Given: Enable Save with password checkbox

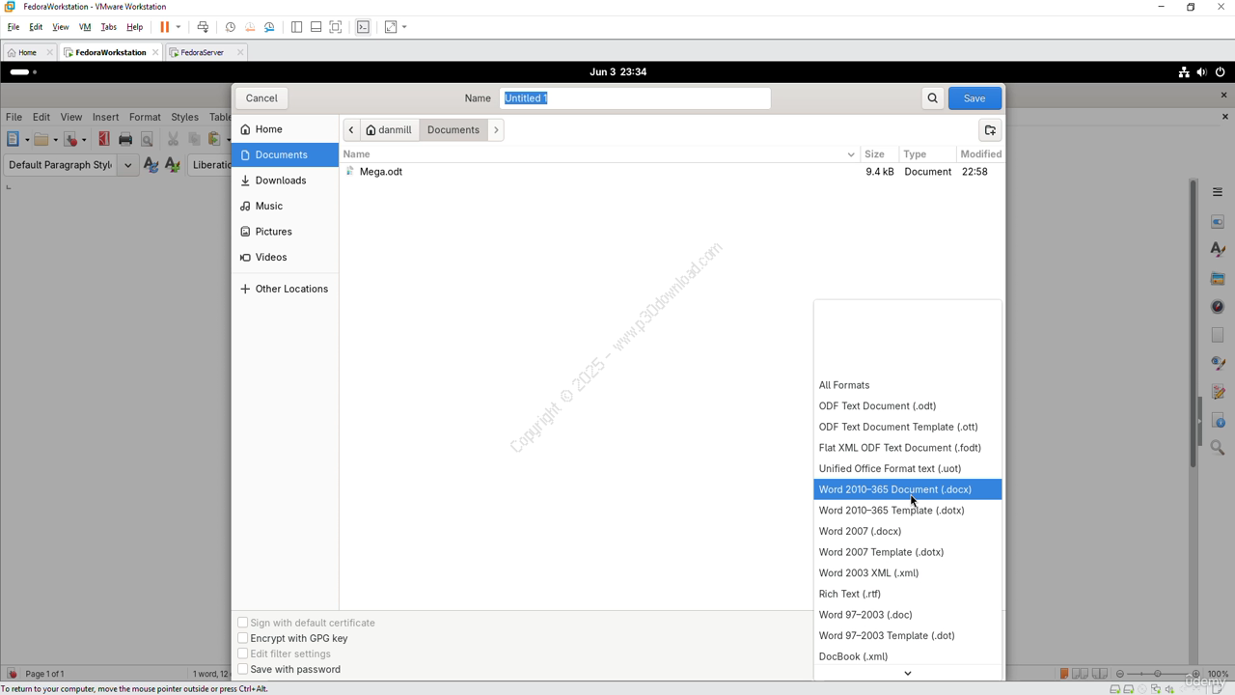Looking at the screenshot, I should click(243, 669).
